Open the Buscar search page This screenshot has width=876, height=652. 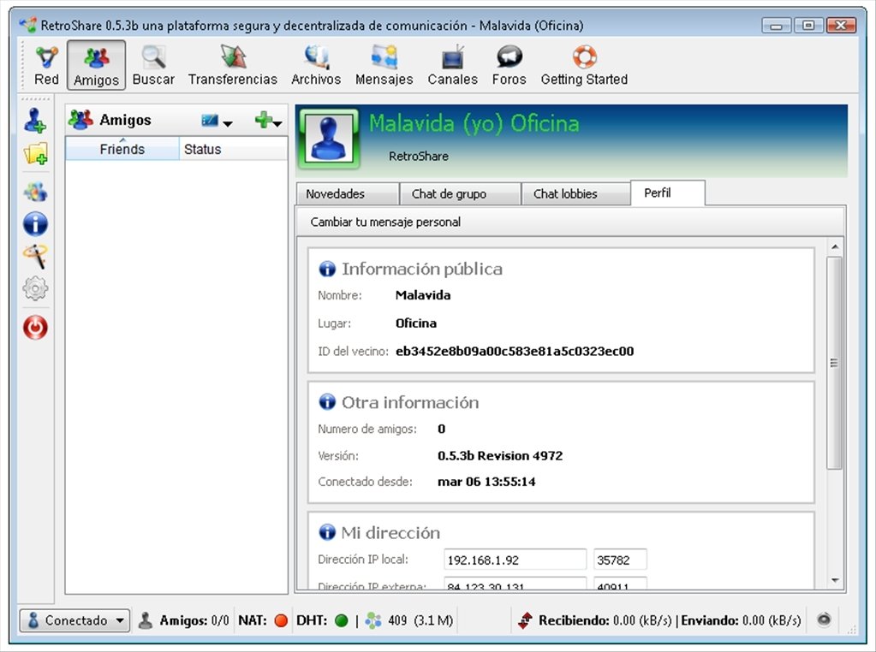(153, 66)
